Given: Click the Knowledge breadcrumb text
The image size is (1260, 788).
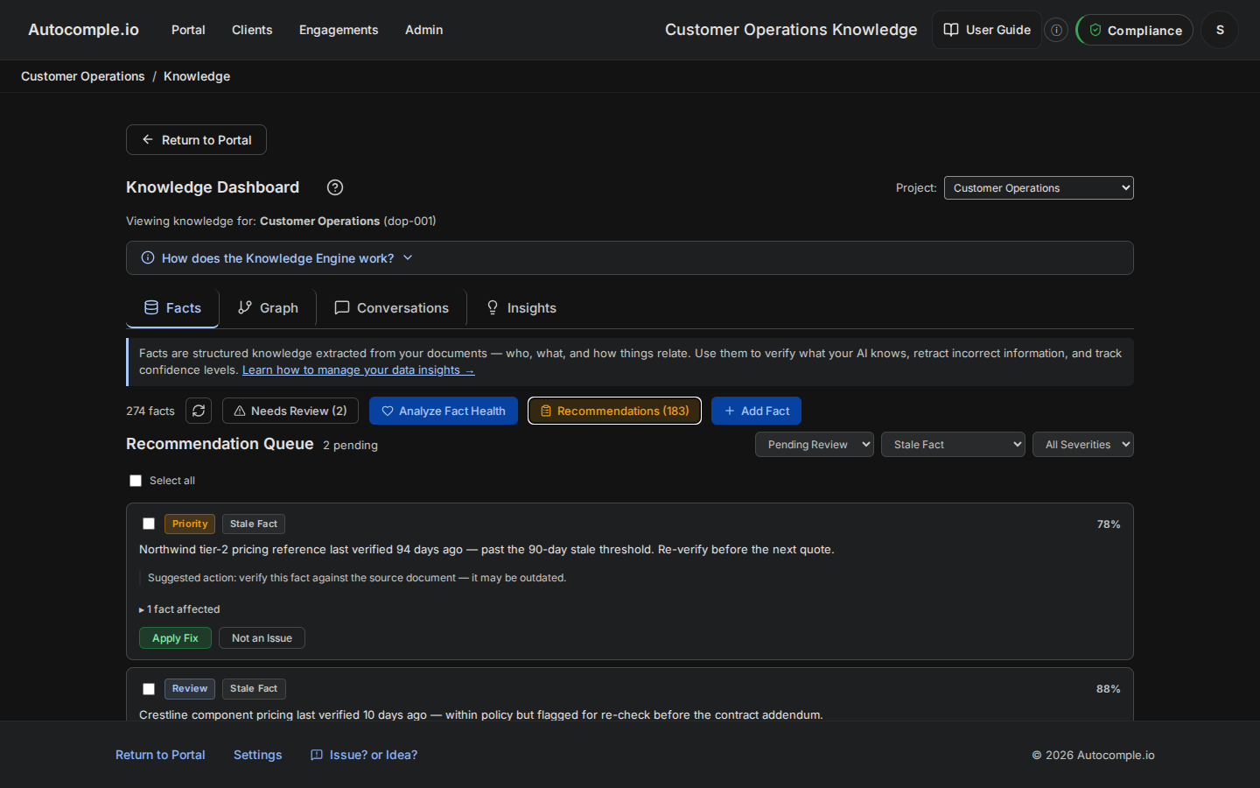Looking at the screenshot, I should (197, 76).
